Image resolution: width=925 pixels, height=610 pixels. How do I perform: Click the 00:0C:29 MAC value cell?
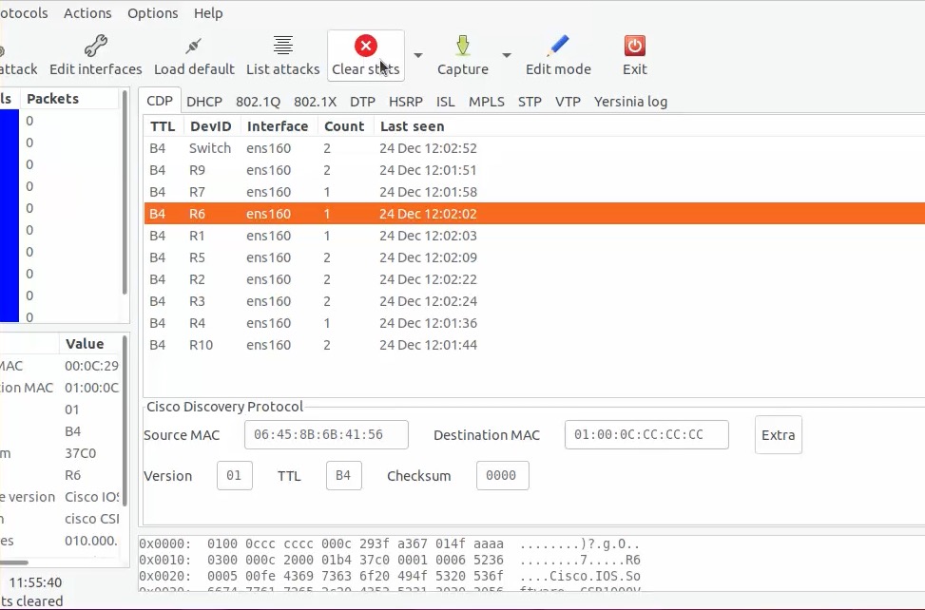pyautogui.click(x=91, y=366)
